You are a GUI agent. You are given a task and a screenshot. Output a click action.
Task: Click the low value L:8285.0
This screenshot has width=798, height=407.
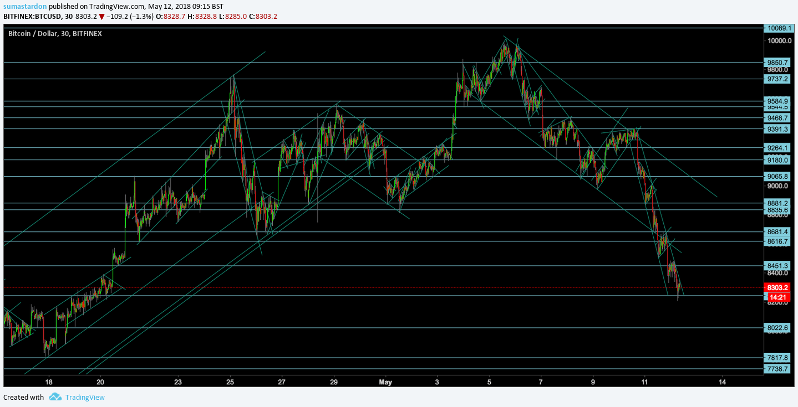point(233,16)
